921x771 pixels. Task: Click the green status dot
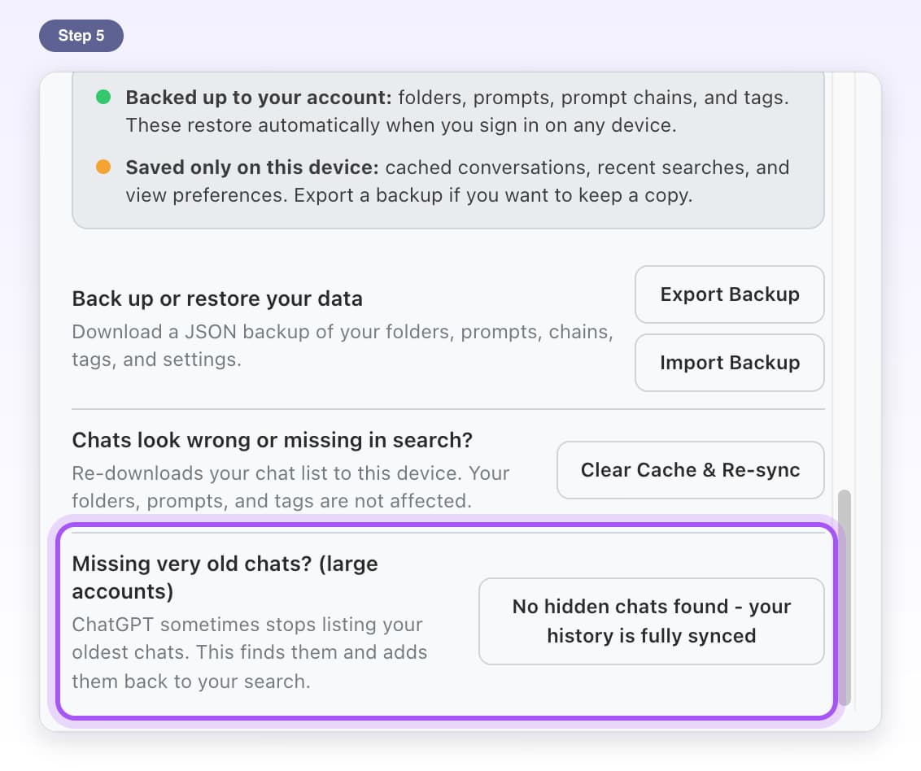(103, 97)
